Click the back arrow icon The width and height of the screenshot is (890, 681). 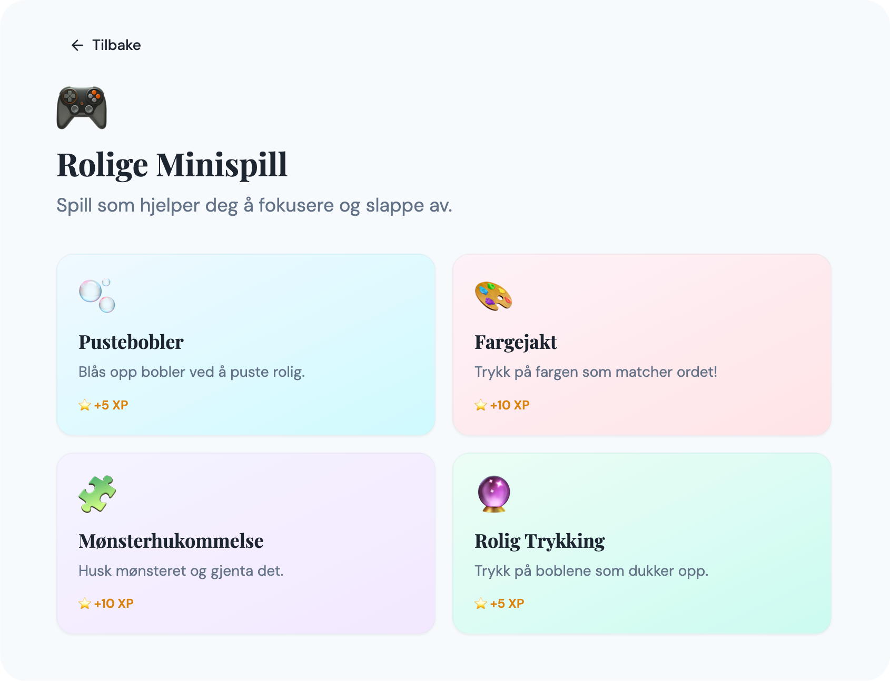[x=77, y=45]
